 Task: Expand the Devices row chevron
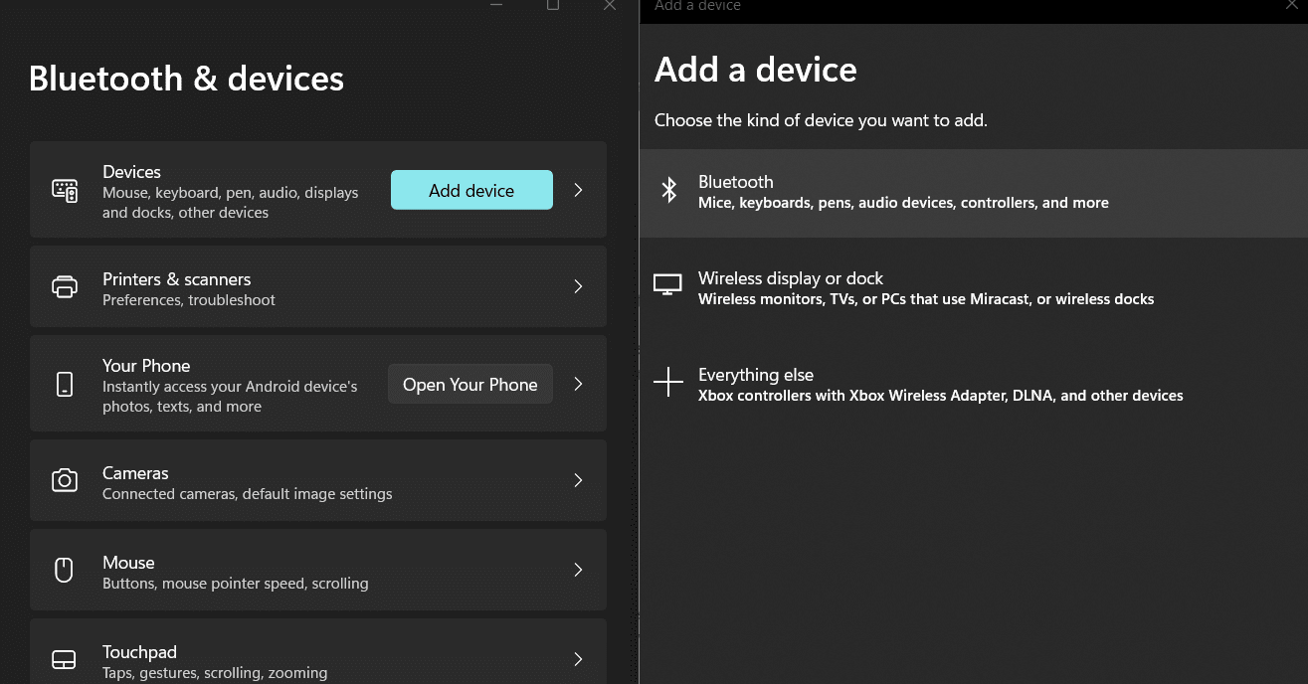578,190
